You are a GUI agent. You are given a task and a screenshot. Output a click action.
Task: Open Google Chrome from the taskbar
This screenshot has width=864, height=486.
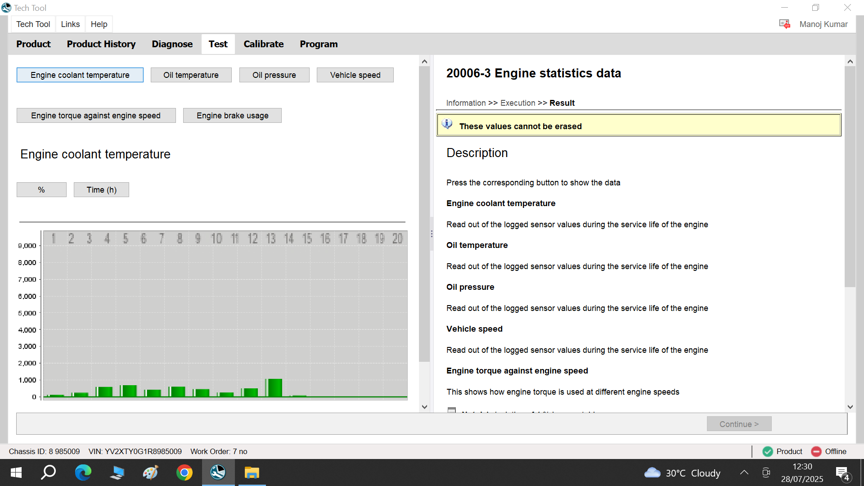tap(184, 472)
